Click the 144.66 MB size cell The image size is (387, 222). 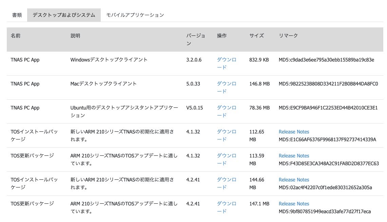click(257, 183)
